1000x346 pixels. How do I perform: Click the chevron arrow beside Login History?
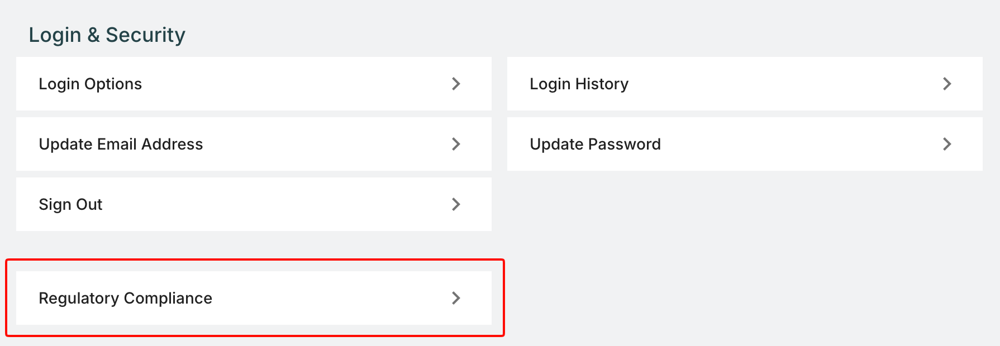pos(947,84)
